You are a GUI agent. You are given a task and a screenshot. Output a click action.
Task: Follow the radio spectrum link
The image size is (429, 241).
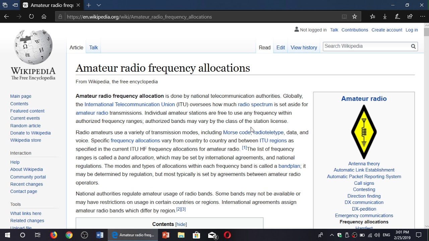255,104
